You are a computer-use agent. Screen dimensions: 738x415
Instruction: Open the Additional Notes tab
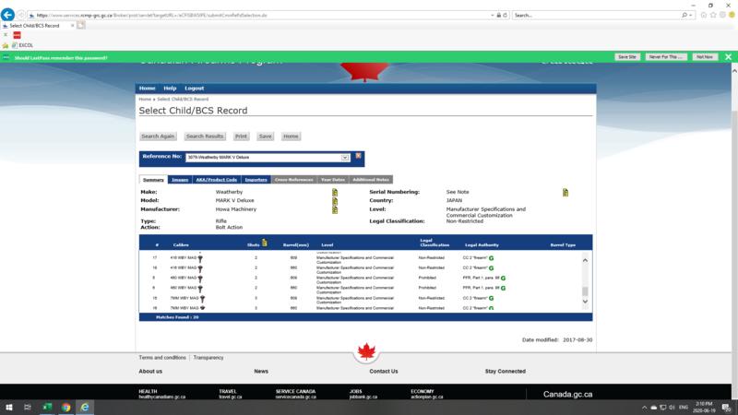(371, 180)
